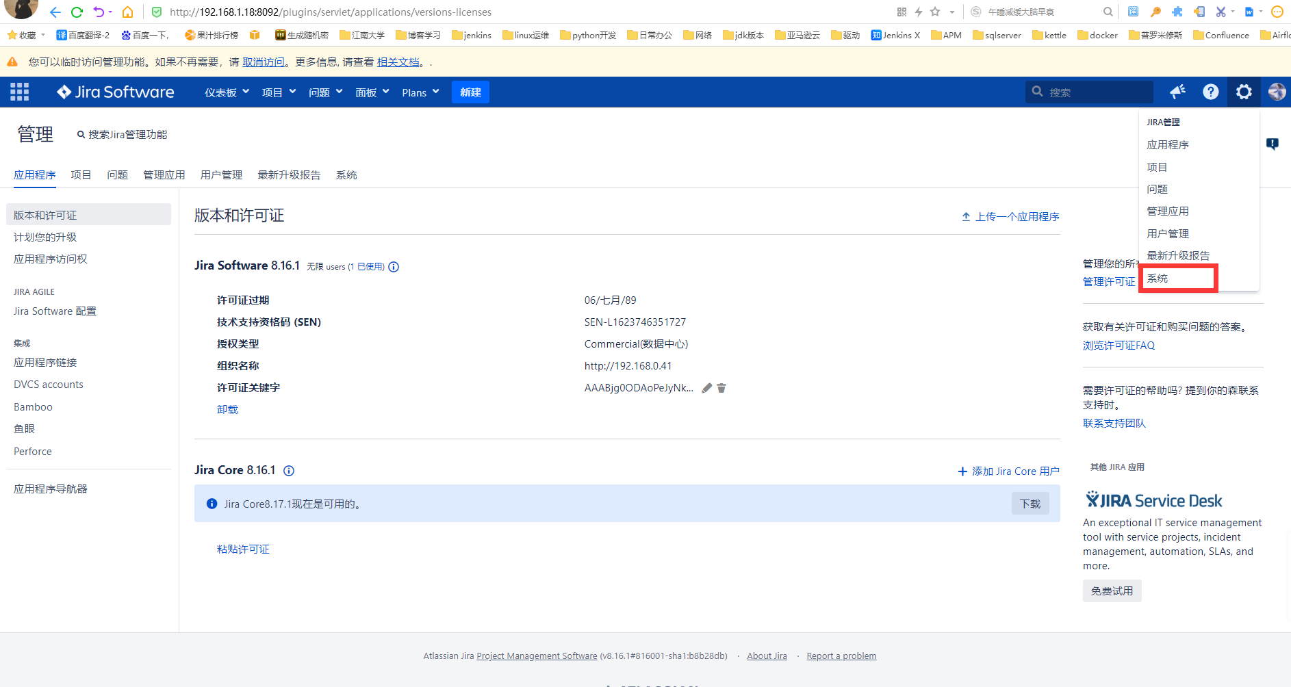Switch to the 系统 admin tab
1291x687 pixels.
(346, 175)
